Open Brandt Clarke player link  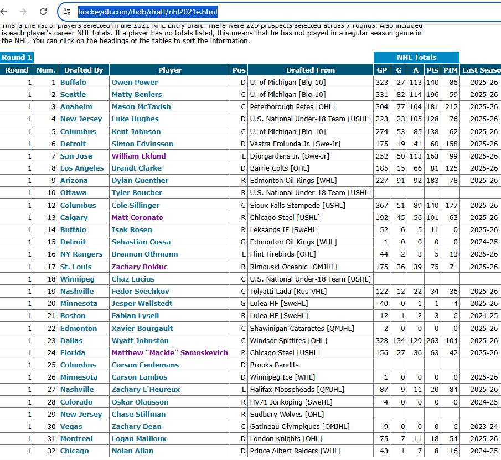(x=136, y=168)
